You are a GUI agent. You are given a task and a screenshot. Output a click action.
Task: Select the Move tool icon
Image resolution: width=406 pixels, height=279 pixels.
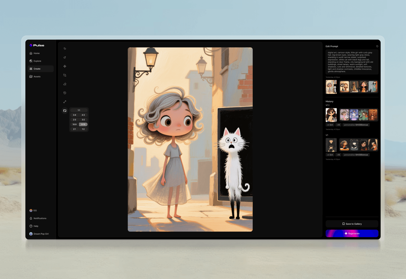click(65, 66)
